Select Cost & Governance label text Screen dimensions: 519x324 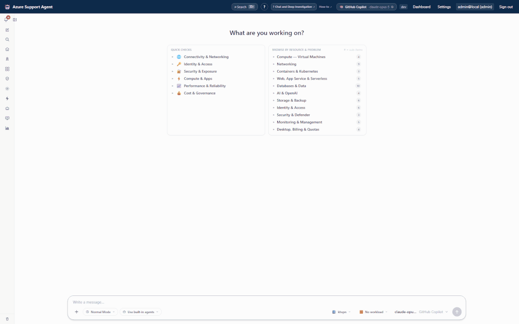tap(200, 93)
